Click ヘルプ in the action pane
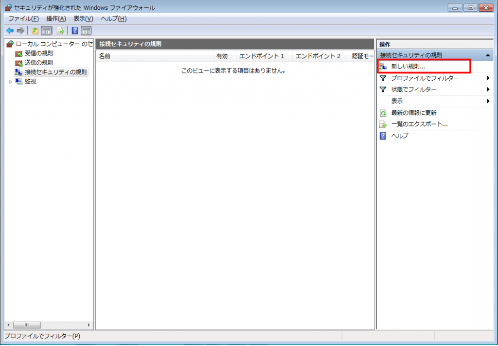498x346 pixels. point(435,136)
